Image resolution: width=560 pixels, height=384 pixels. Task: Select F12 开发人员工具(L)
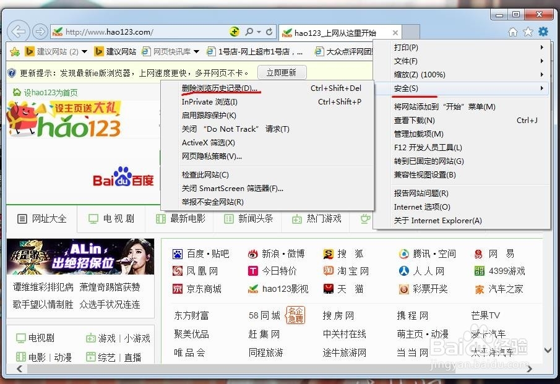(462, 147)
